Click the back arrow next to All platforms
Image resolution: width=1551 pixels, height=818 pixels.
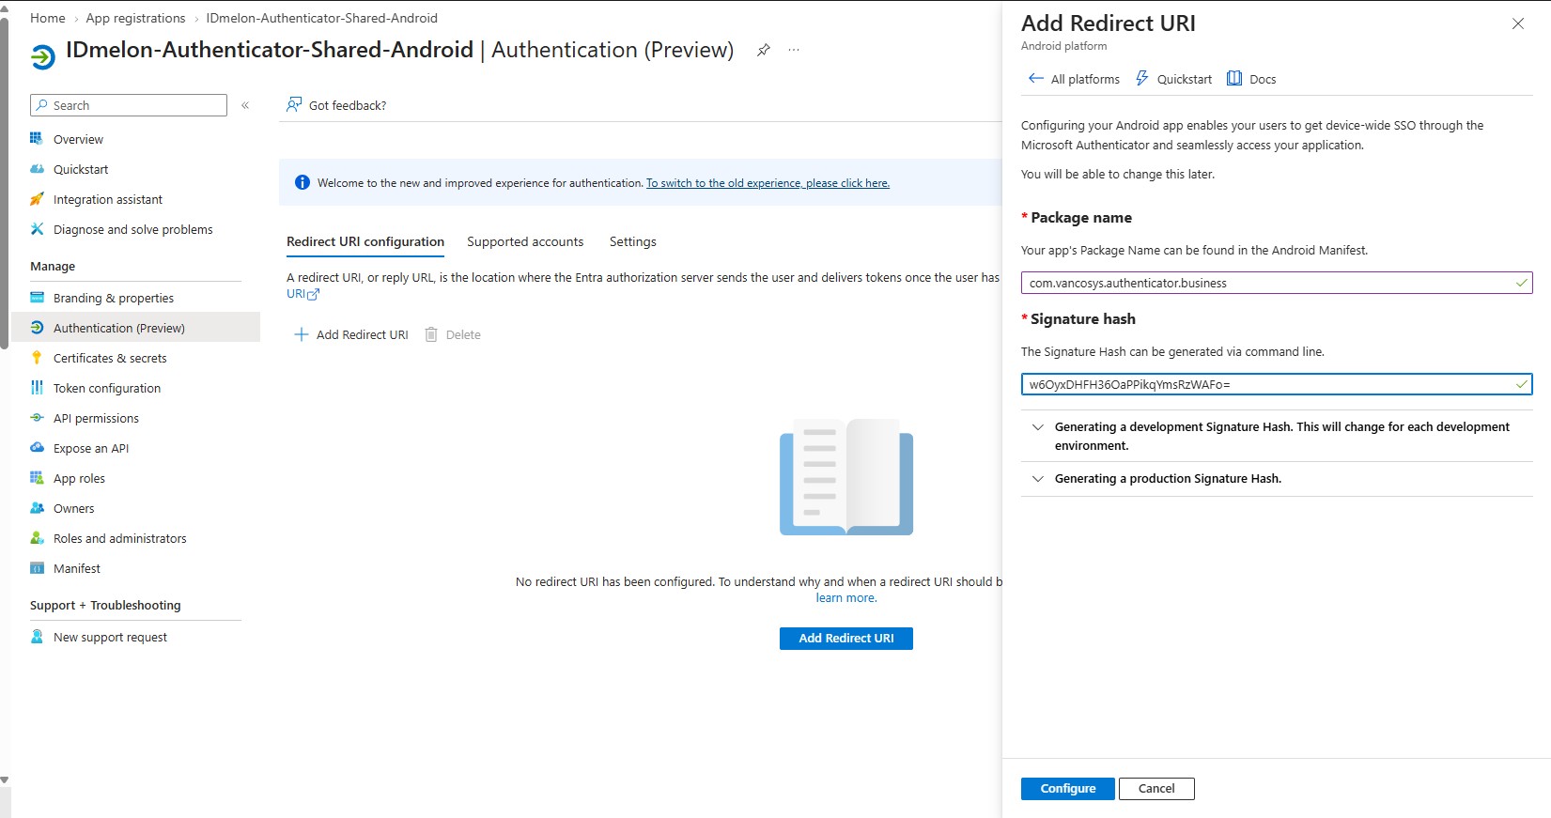pyautogui.click(x=1035, y=78)
